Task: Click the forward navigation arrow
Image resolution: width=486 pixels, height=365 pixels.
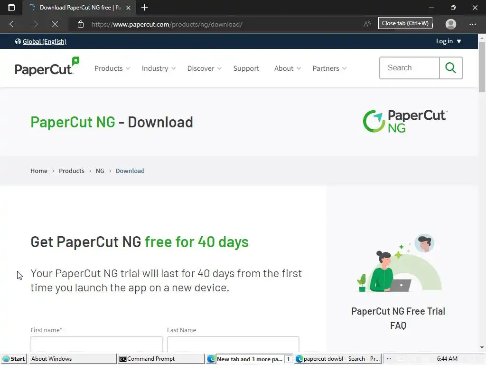Action: [x=34, y=24]
